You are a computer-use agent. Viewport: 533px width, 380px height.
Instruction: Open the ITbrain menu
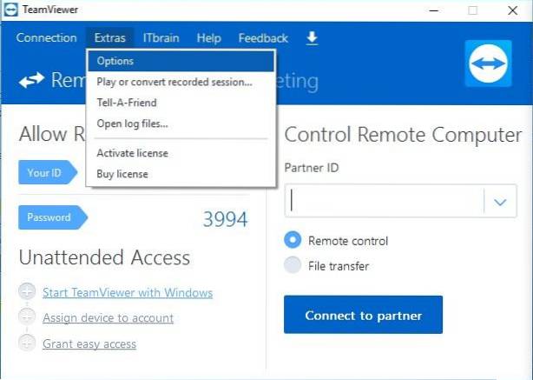pos(160,37)
